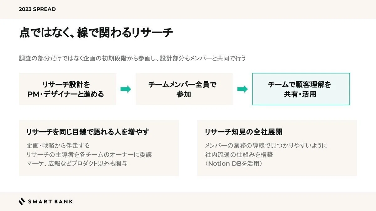Click the heading リサーチを同じ目線で語れる人を増やす
This screenshot has height=211, width=376.
(88, 132)
